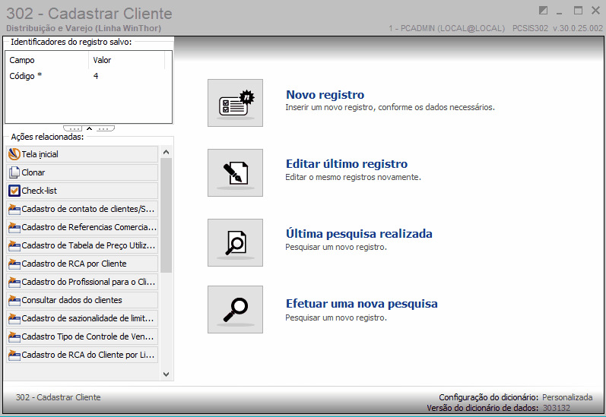Click the Efetuar uma nova pesquisa magnifier icon
Screen dimensions: 606x417
tap(235, 309)
